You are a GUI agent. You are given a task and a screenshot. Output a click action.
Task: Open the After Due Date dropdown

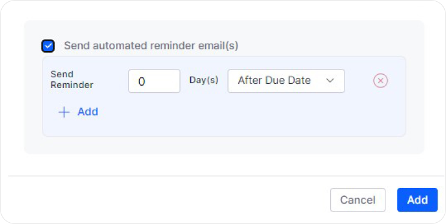pyautogui.click(x=286, y=81)
